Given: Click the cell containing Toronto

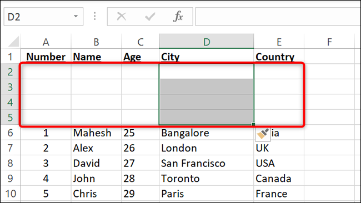Looking at the screenshot, I should point(206,178).
